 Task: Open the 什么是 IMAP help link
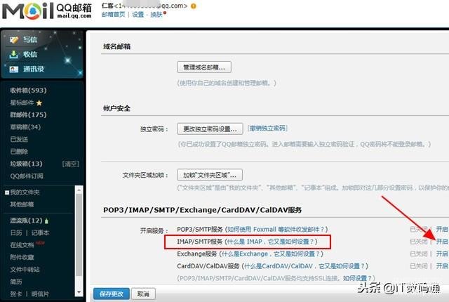tap(271, 242)
